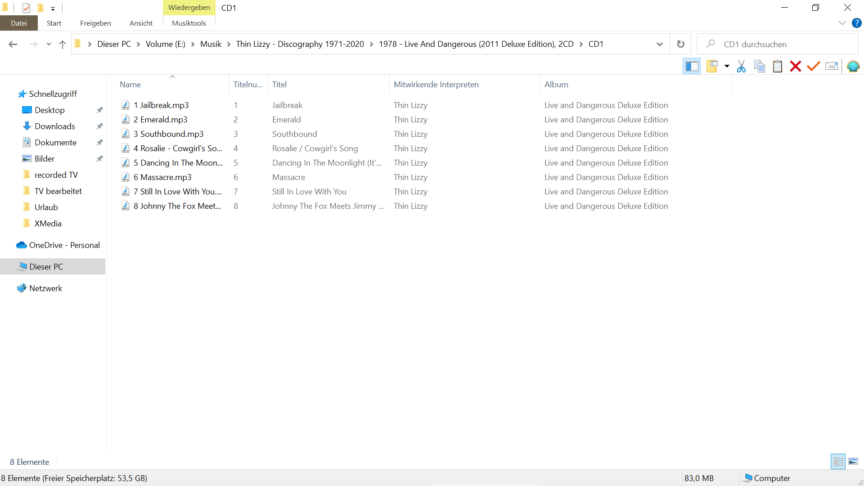Switch to large thumbnails view icon
Screen dimensions: 864x486
[x=853, y=462]
